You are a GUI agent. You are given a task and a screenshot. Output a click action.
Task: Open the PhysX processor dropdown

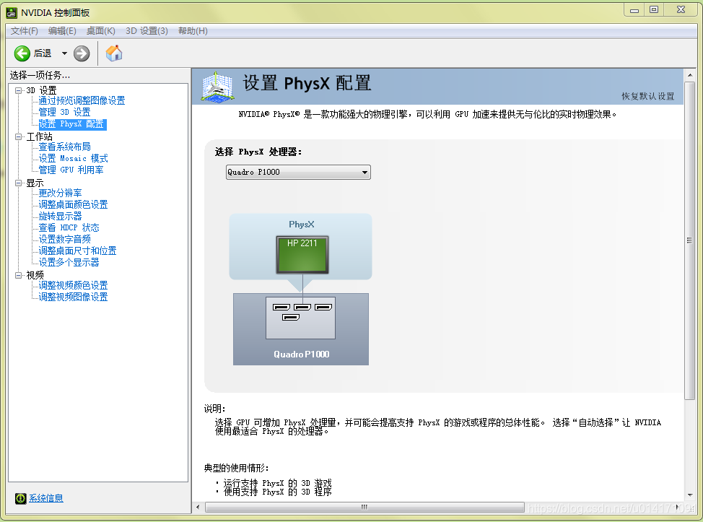click(298, 173)
